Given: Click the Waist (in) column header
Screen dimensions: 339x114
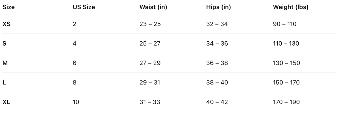Looking at the screenshot, I should 153,7.
